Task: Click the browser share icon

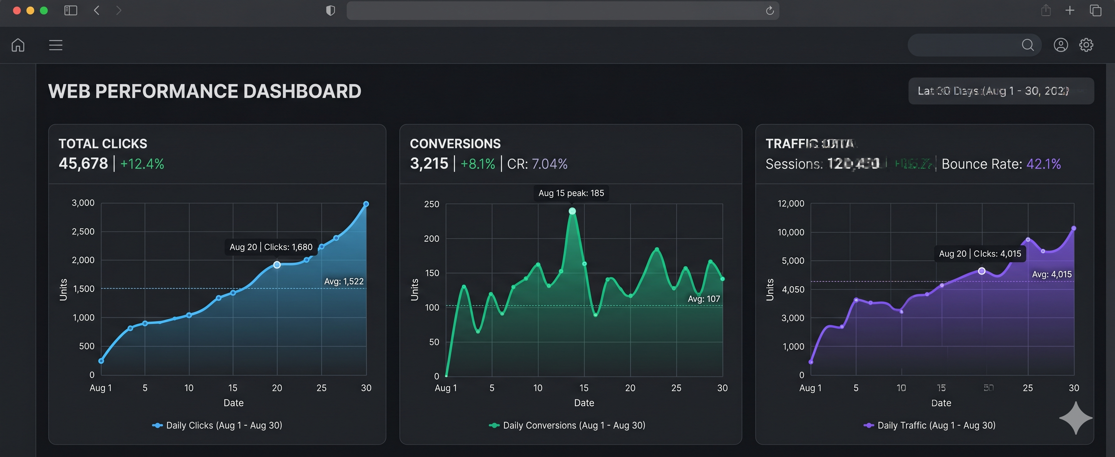Action: pyautogui.click(x=1046, y=10)
